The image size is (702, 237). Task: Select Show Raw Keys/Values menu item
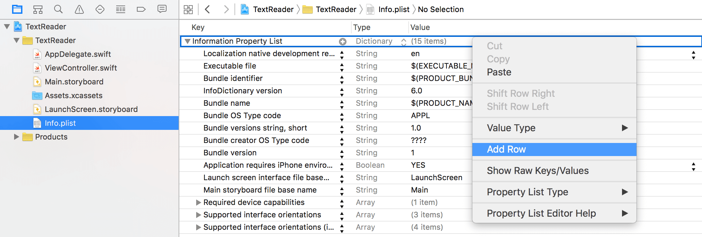(x=538, y=171)
